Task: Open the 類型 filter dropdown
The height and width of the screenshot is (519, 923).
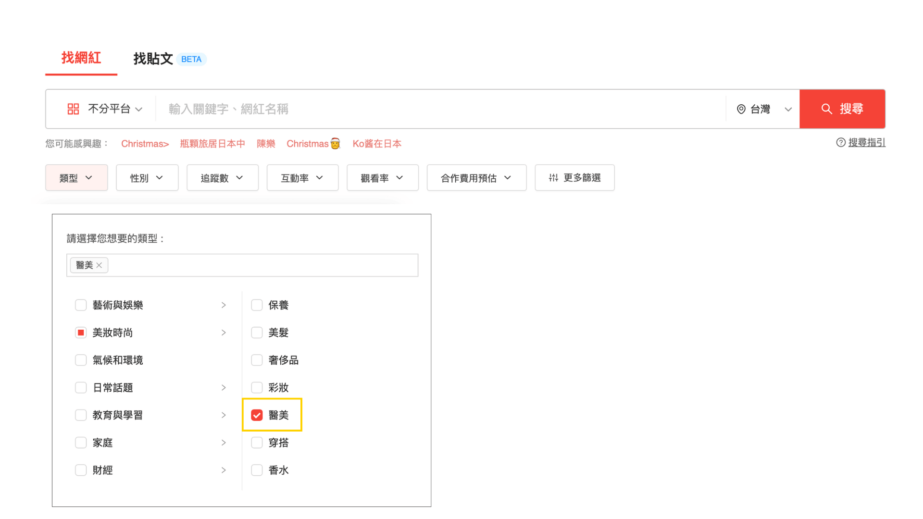Action: point(76,178)
